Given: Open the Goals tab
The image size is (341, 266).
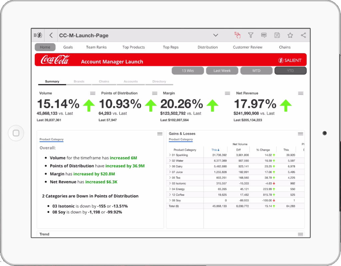Looking at the screenshot, I should point(68,47).
